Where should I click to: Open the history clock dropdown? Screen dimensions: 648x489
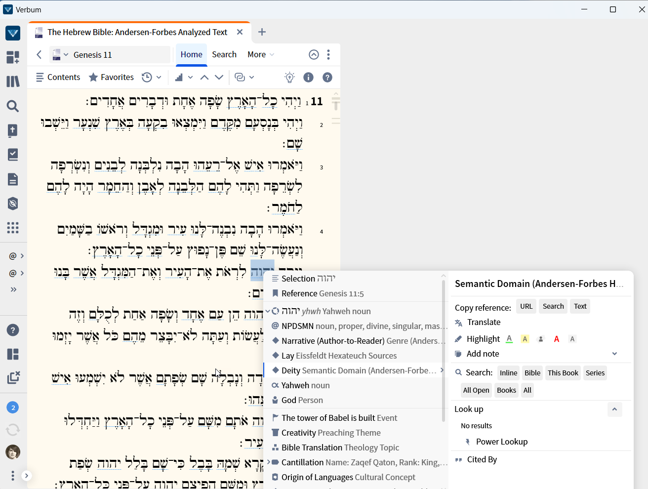click(x=151, y=77)
